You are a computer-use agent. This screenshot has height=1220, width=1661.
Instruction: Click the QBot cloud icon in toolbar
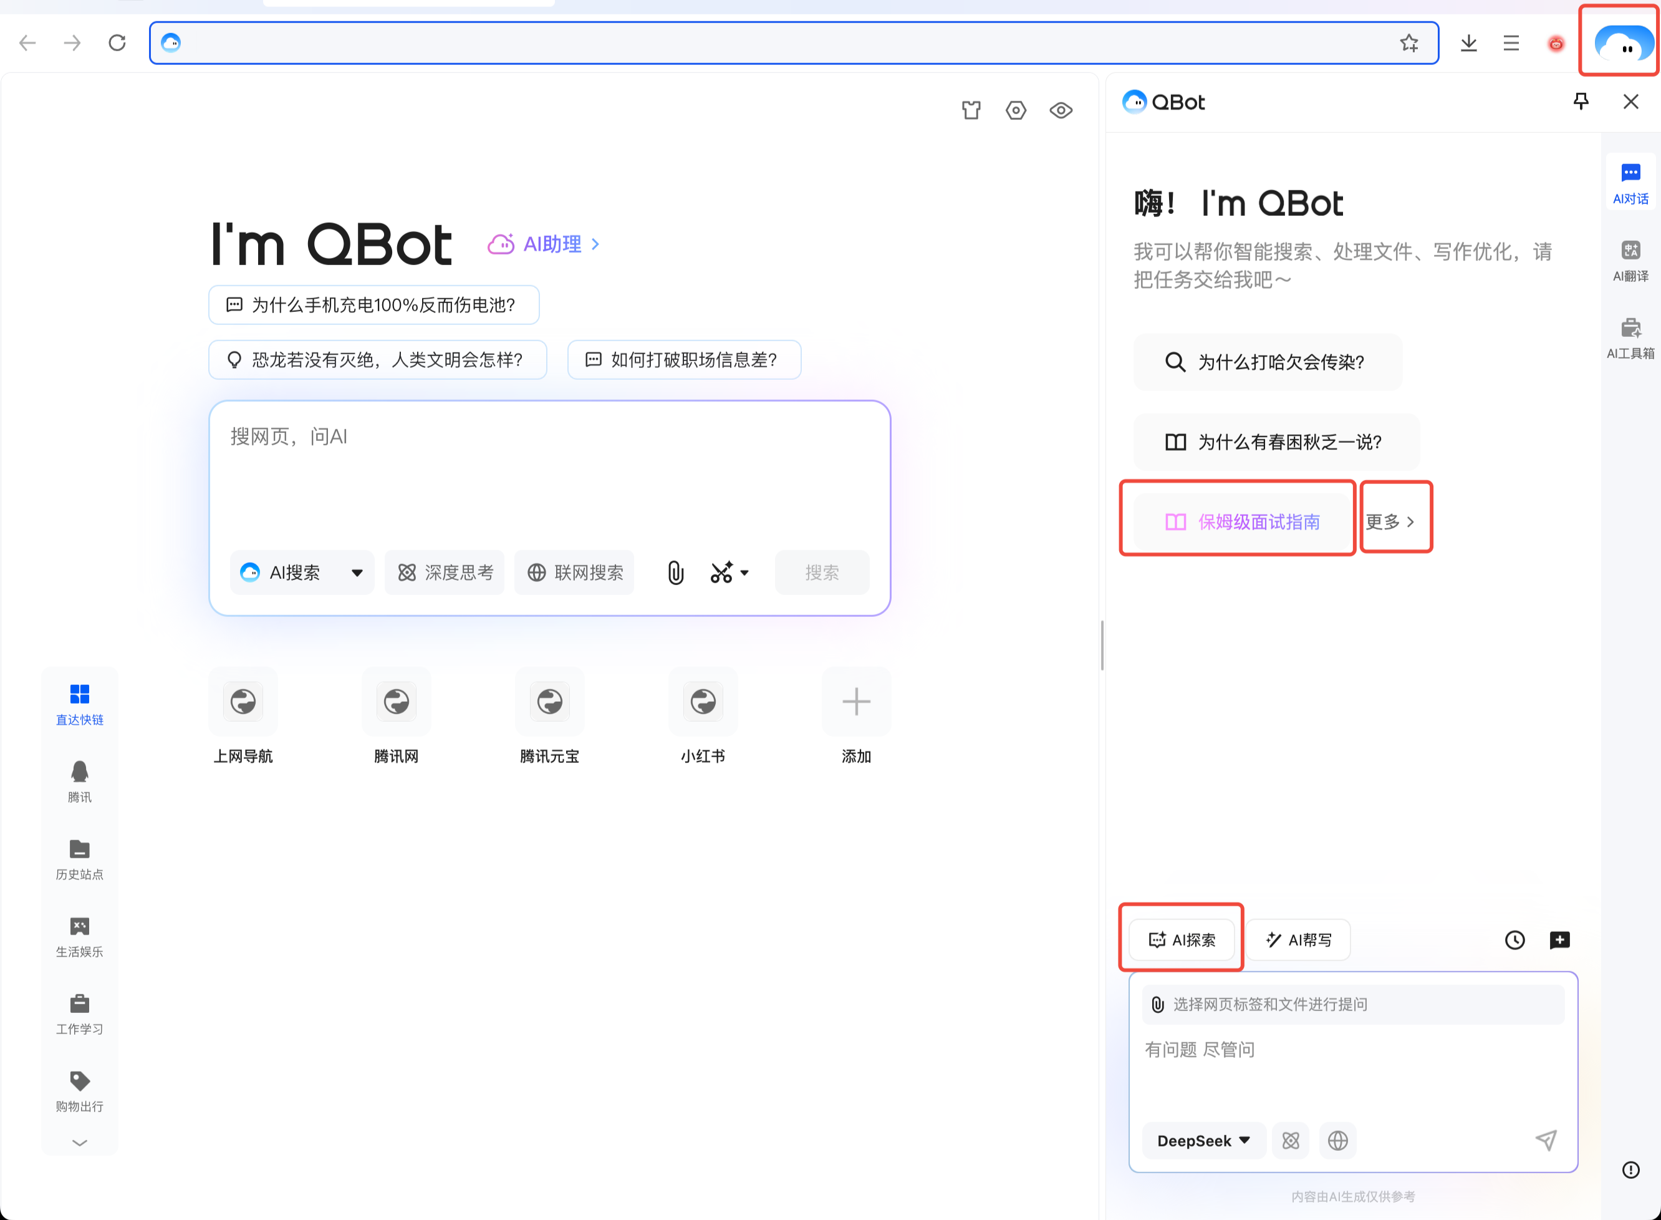tap(1624, 44)
